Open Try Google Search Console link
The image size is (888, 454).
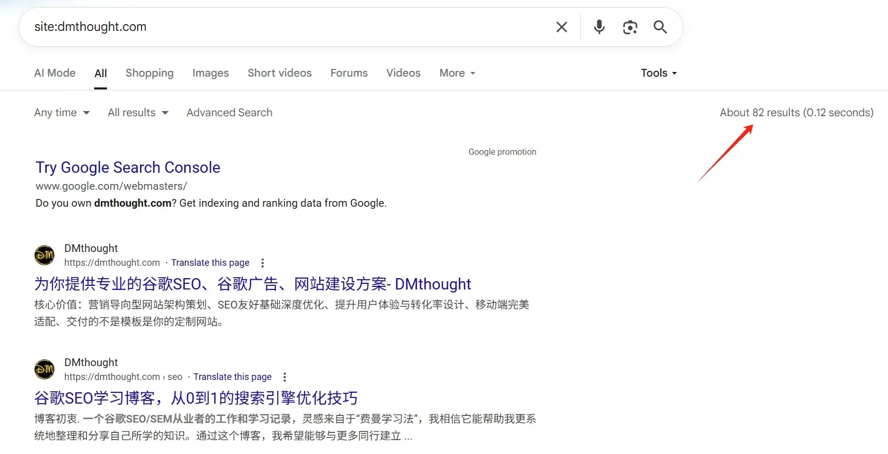pyautogui.click(x=128, y=168)
